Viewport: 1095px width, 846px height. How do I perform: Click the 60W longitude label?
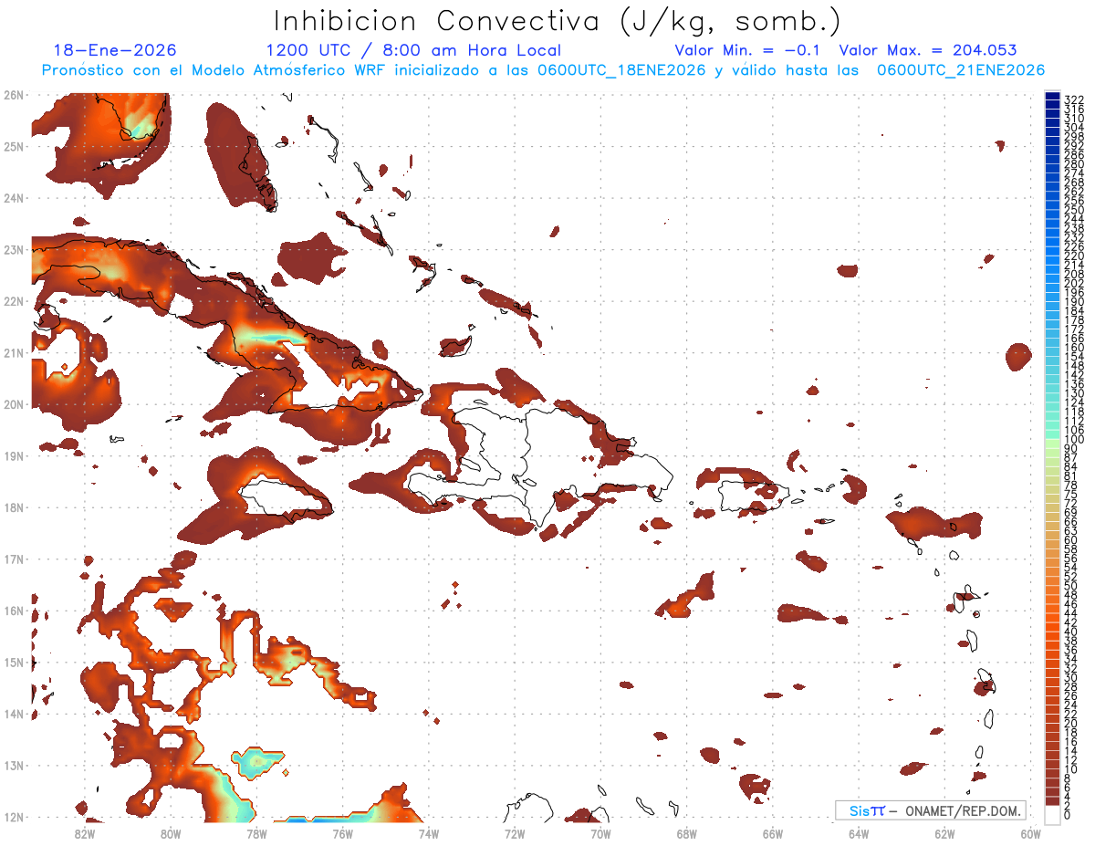point(1030,833)
